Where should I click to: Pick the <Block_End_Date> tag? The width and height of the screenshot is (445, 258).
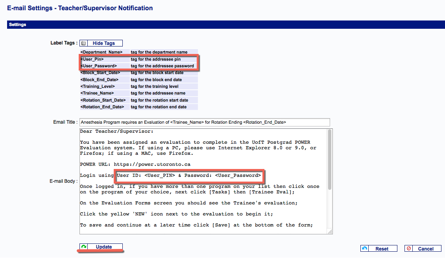point(99,80)
